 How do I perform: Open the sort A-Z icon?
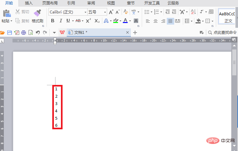(x=193, y=12)
